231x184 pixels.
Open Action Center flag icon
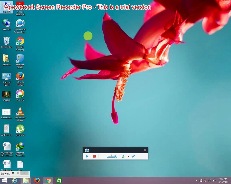point(205,181)
